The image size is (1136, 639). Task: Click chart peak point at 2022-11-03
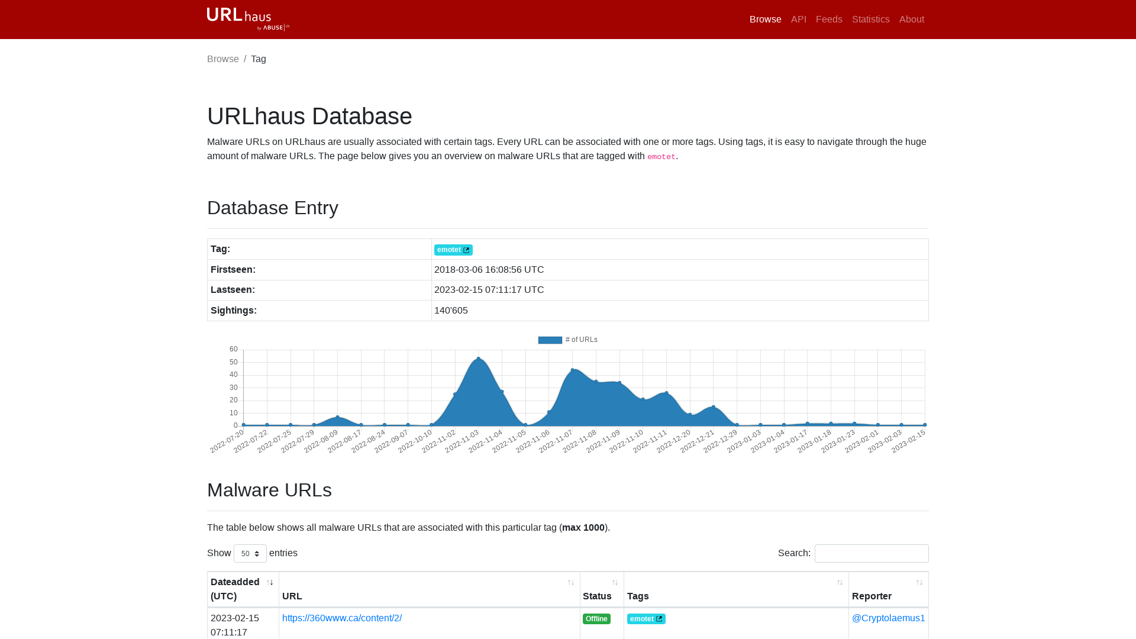click(479, 359)
